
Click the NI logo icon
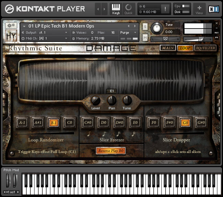[x=214, y=9]
